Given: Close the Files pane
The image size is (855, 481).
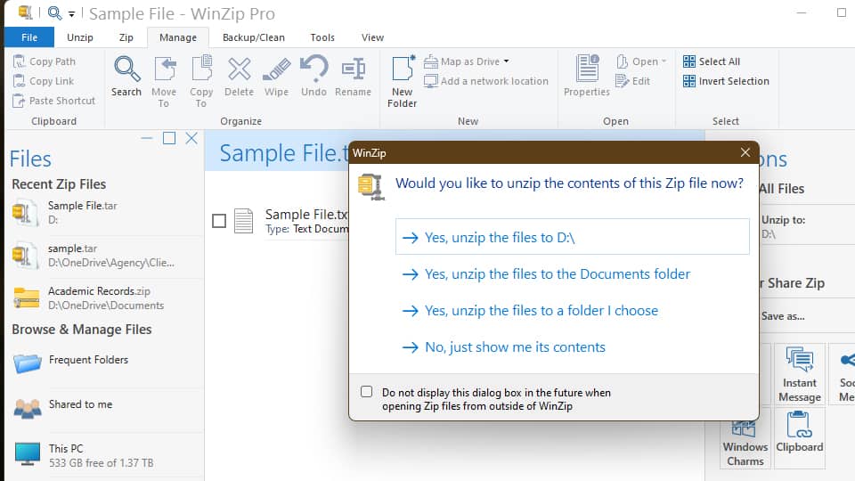Looking at the screenshot, I should [x=191, y=139].
